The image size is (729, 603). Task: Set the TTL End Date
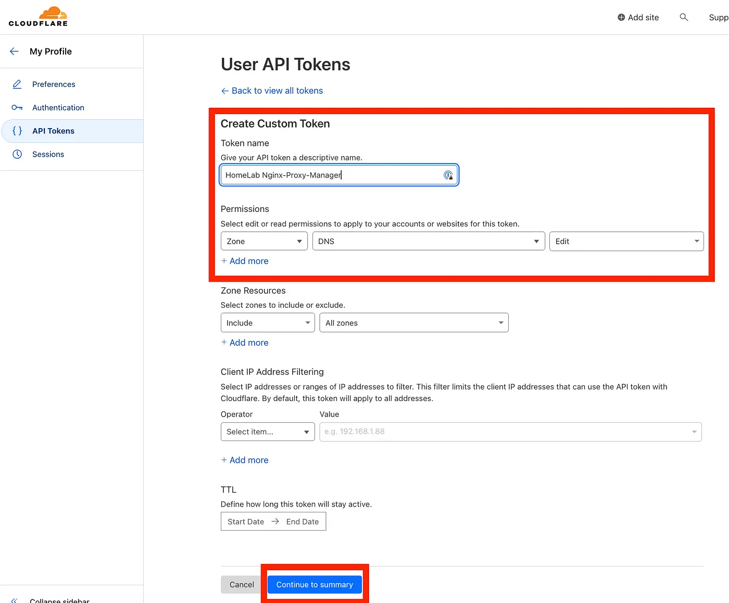[x=303, y=522]
